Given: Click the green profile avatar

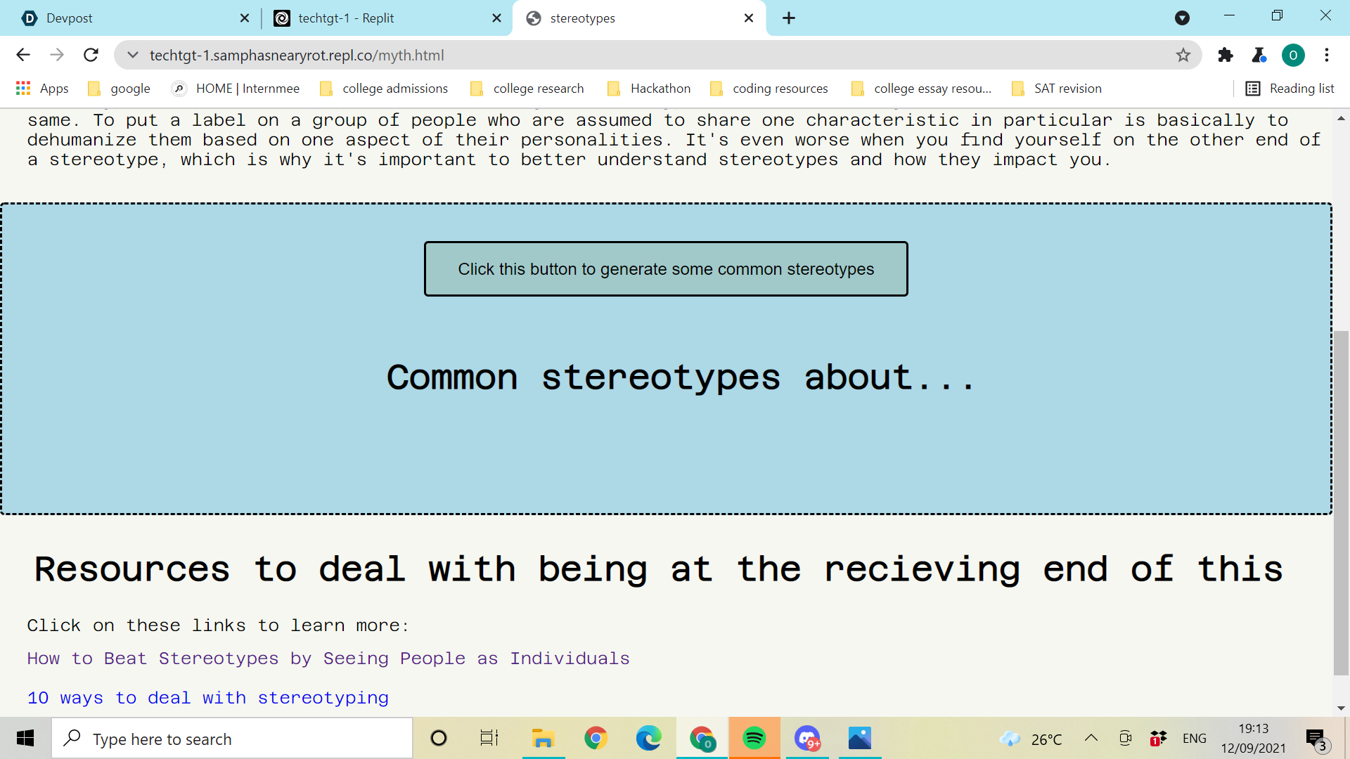Looking at the screenshot, I should (1293, 55).
